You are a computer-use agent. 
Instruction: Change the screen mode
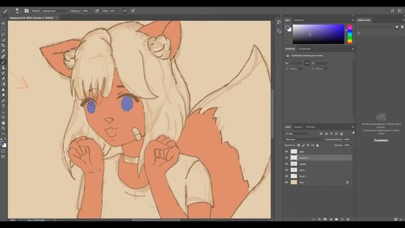click(x=3, y=156)
